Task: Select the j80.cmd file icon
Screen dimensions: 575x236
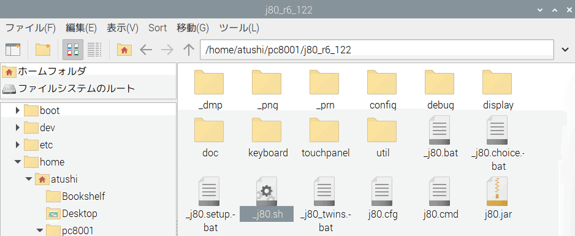Action: coord(440,191)
